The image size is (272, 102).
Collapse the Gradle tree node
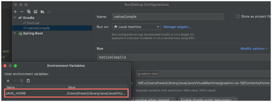point(15,18)
